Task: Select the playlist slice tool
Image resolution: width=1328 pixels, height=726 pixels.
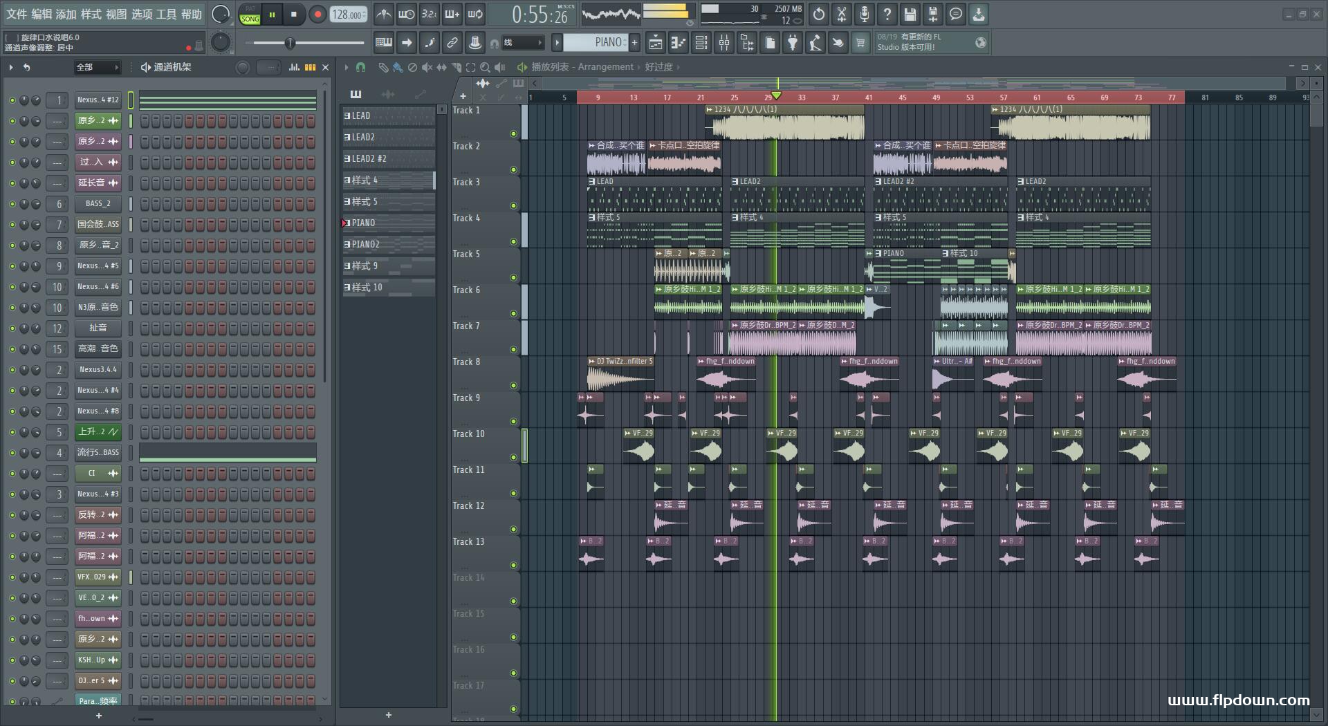Action: 456,67
